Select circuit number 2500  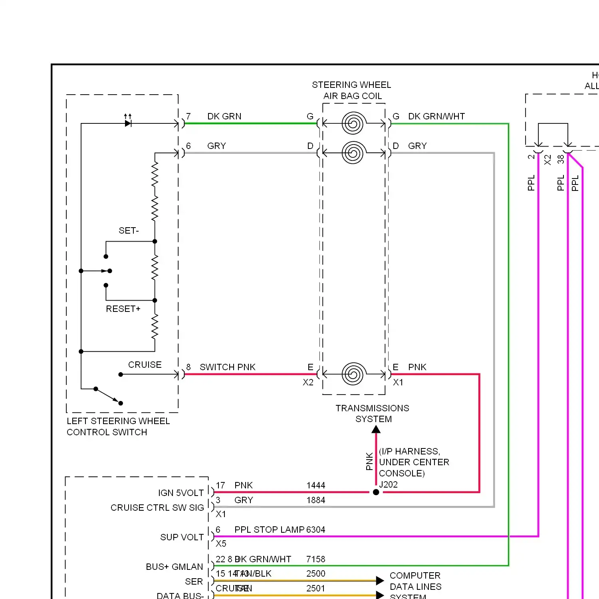pos(316,573)
